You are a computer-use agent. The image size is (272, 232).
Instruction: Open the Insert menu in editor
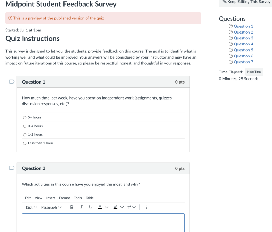pyautogui.click(x=51, y=198)
